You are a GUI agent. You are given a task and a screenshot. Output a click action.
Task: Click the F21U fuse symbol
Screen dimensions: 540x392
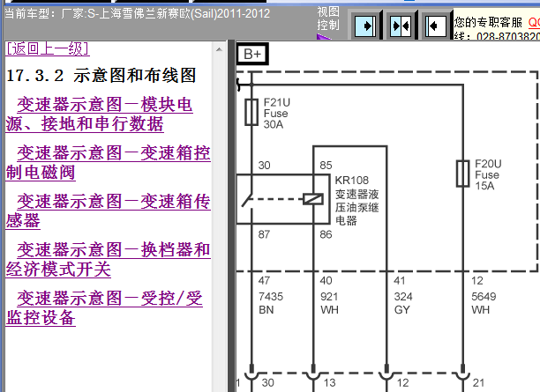[251, 112]
